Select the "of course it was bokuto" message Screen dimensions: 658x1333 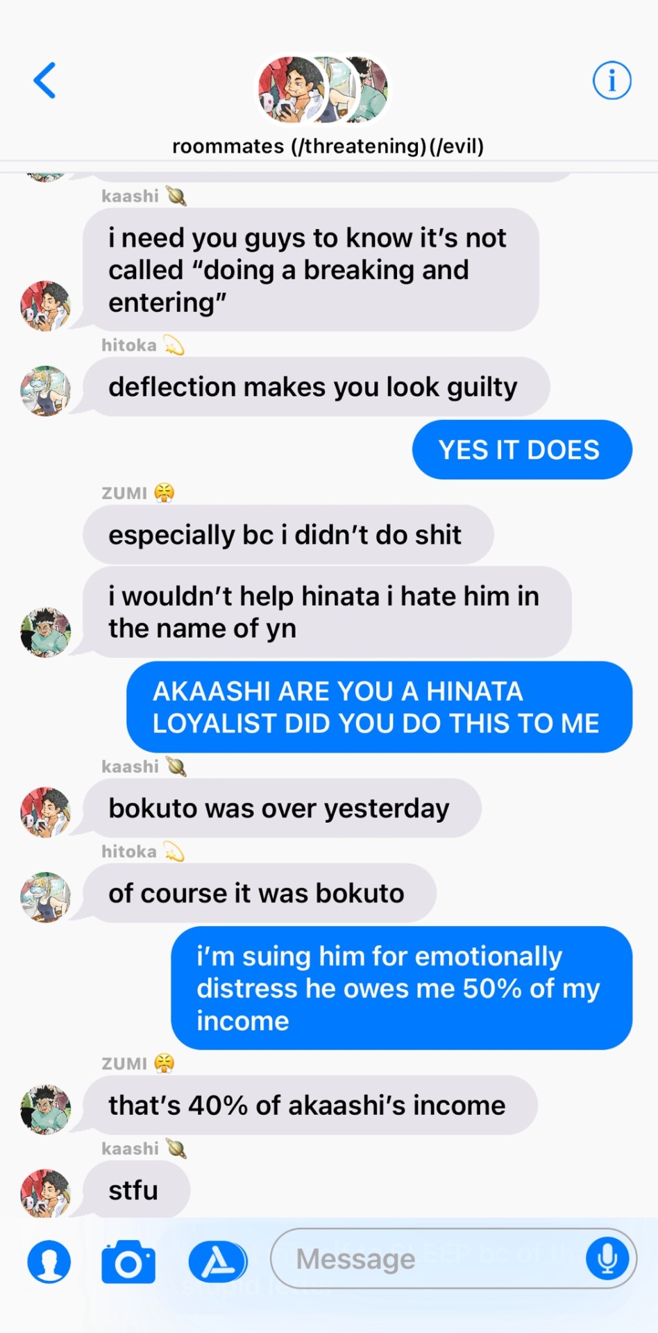coord(260,894)
